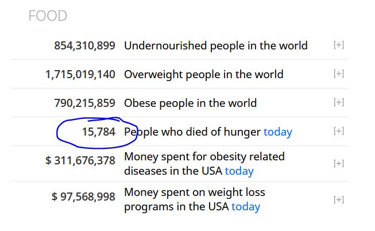
Task: Click 'today' link in obesity diseases row
Action: click(239, 171)
